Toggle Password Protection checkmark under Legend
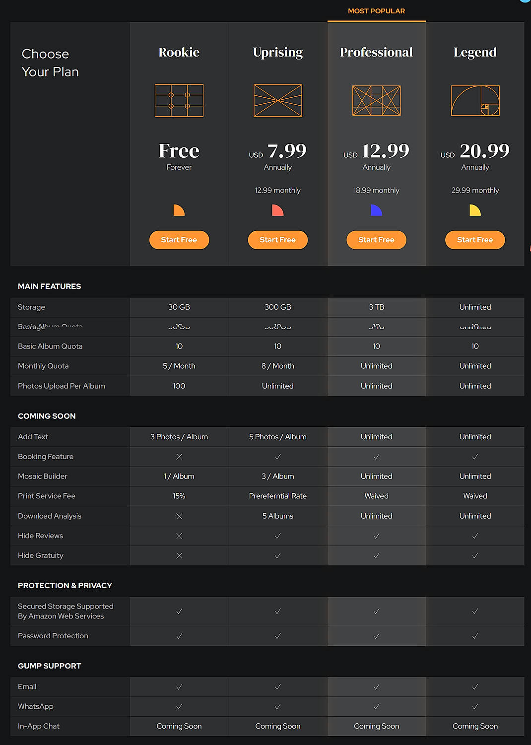Screen dimensions: 531x745 [474, 636]
